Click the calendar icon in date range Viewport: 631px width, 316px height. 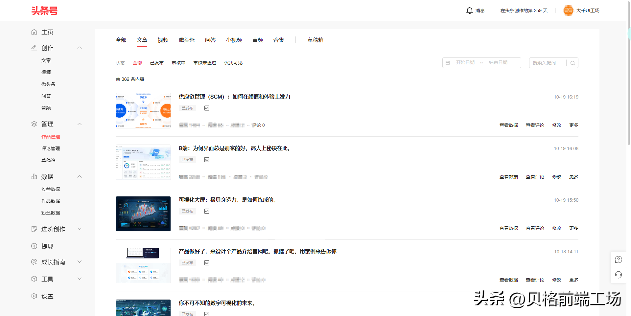tap(448, 63)
